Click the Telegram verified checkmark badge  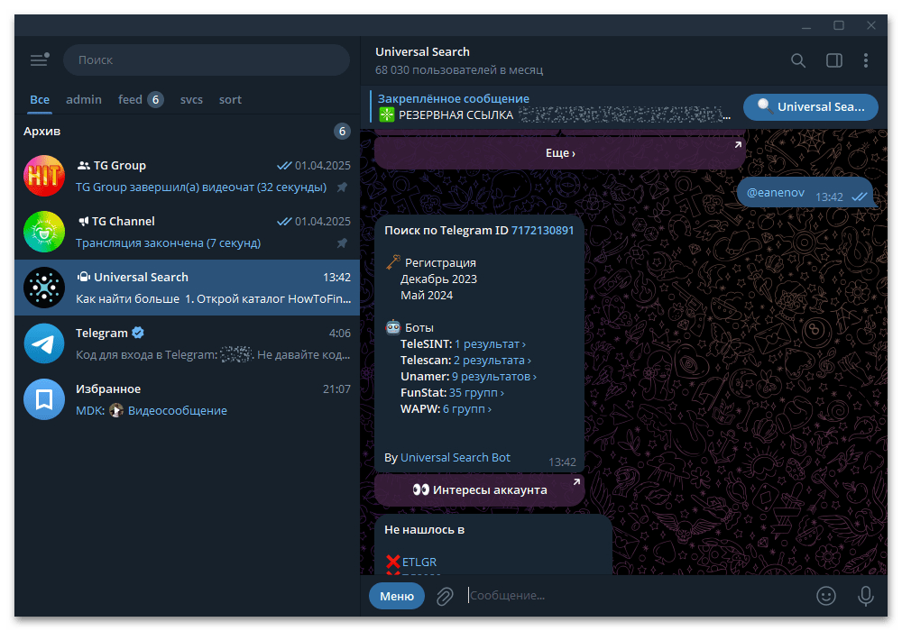click(137, 332)
